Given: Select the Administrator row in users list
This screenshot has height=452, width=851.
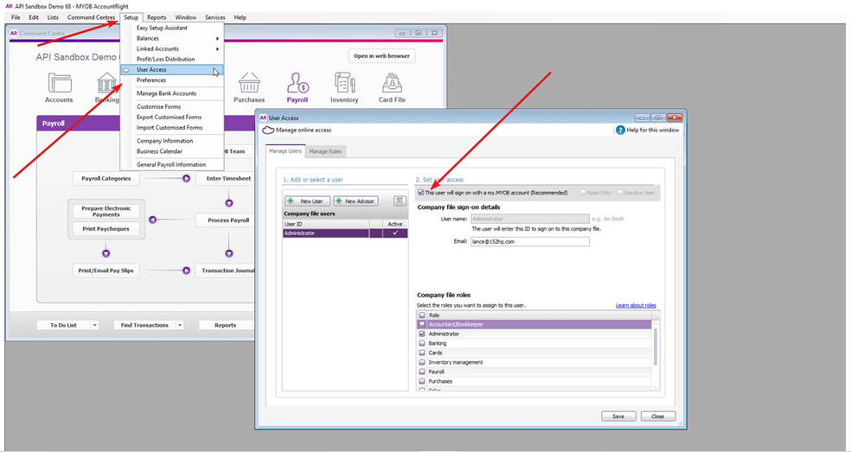Looking at the screenshot, I should tap(345, 233).
